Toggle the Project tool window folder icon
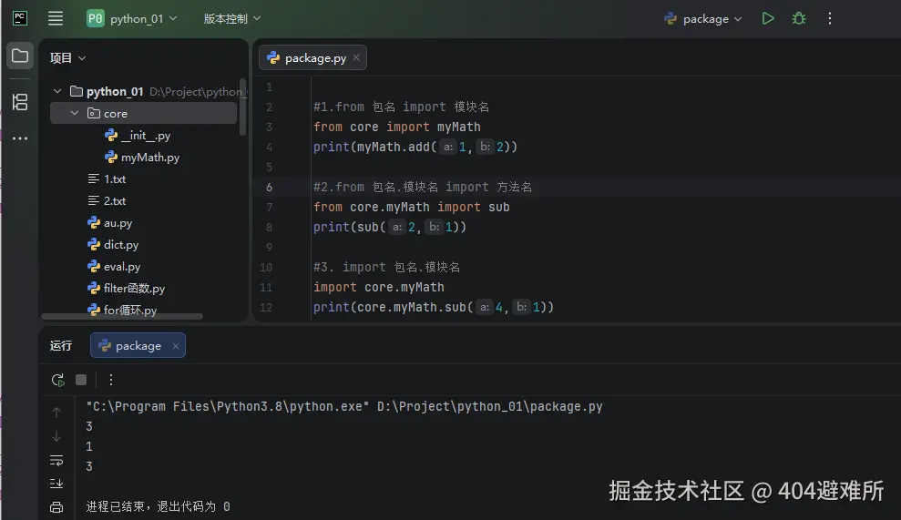This screenshot has width=901, height=520. (19, 56)
